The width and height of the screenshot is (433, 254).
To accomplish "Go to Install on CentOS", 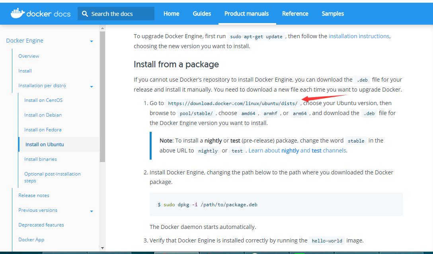I will (x=43, y=100).
